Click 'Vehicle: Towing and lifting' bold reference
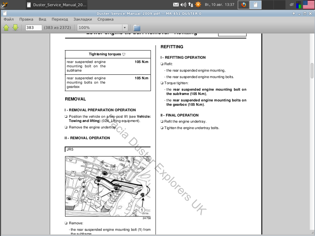 pyautogui.click(x=110, y=119)
